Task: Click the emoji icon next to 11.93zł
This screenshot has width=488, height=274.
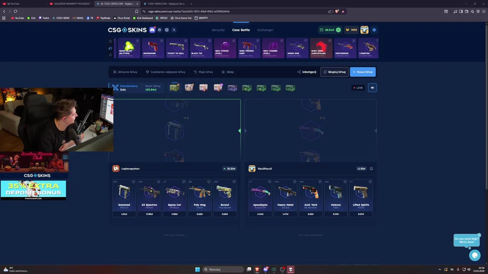Action: 371,169
